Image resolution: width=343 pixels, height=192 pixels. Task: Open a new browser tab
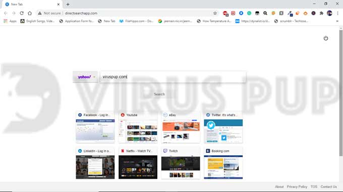pos(68,5)
